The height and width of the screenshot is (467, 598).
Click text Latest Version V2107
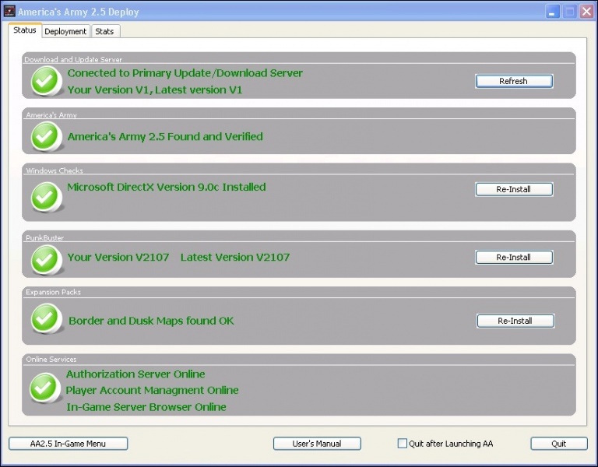pyautogui.click(x=235, y=258)
